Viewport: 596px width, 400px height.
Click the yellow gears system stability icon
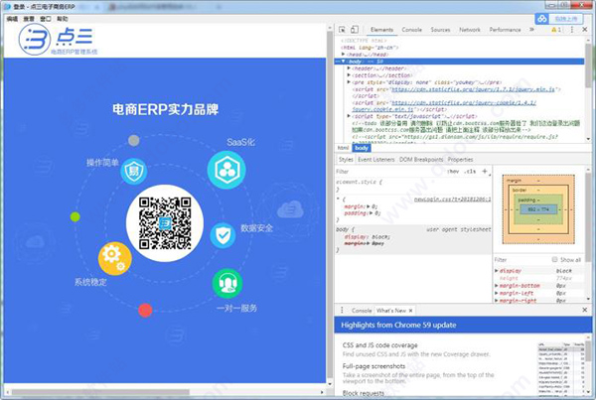(115, 258)
